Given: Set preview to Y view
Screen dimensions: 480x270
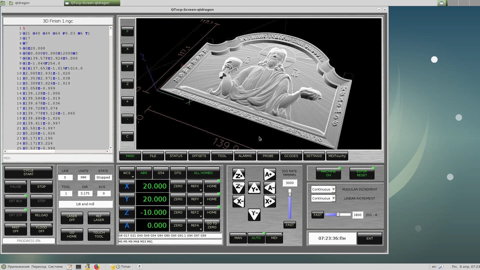Looking at the screenshot, I should point(127,66).
